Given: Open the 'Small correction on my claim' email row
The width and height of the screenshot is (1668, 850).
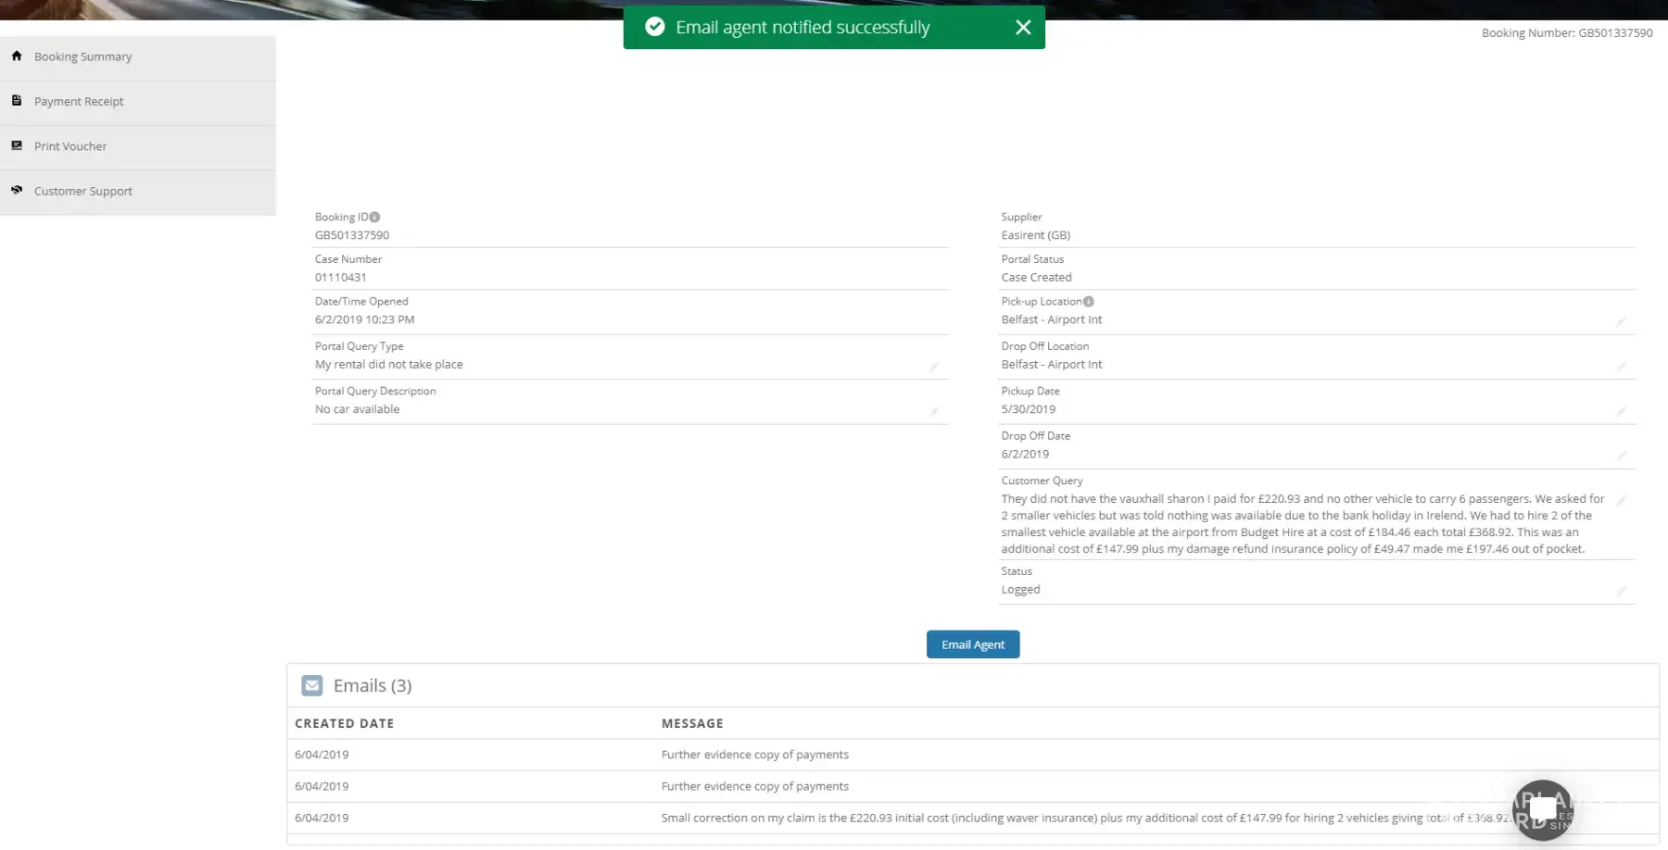Looking at the screenshot, I should click(x=927, y=818).
